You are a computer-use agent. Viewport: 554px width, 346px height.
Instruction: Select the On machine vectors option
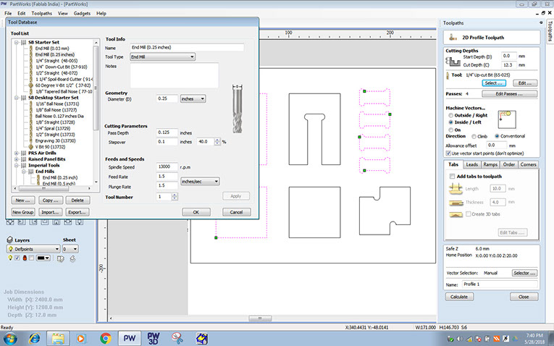coord(451,130)
